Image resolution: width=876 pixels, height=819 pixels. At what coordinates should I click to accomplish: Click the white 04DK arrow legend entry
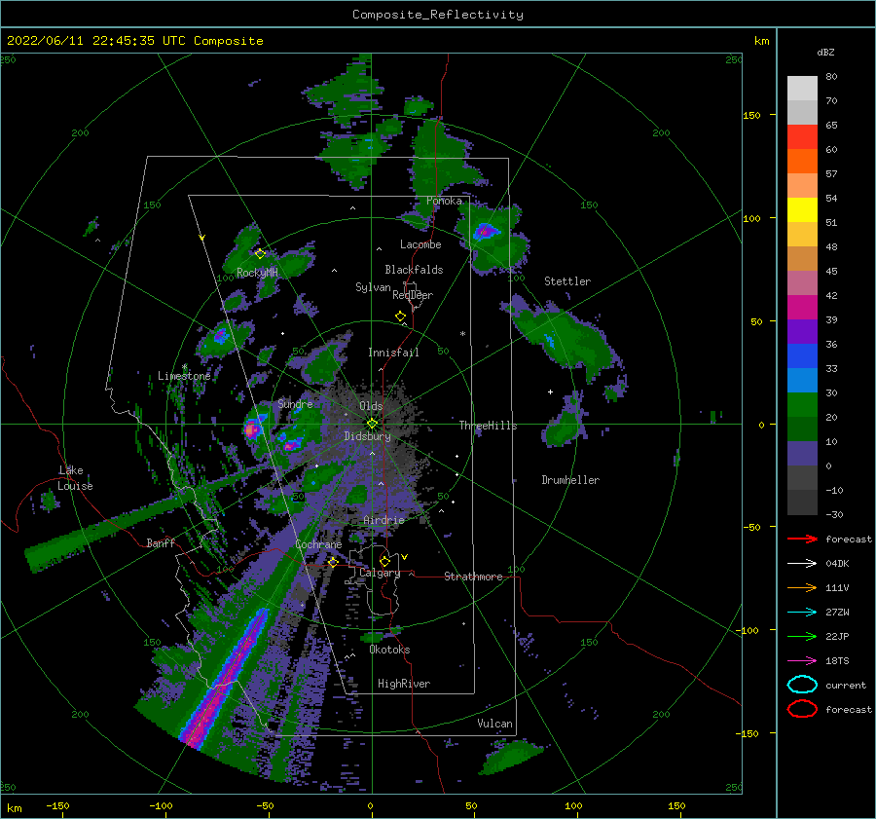(x=802, y=564)
